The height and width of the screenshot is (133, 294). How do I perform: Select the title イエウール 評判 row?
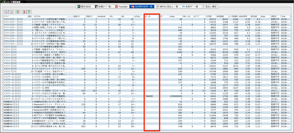point(42,88)
